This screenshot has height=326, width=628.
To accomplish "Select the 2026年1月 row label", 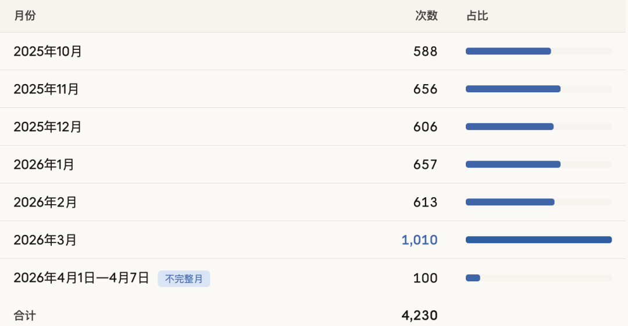I will click(44, 165).
